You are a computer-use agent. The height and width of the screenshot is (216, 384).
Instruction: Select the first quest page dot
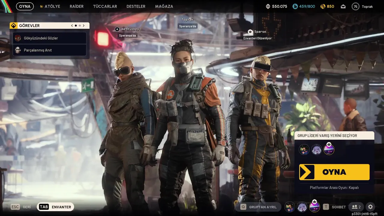[76, 25]
